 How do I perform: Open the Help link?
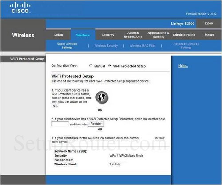[x=183, y=66]
